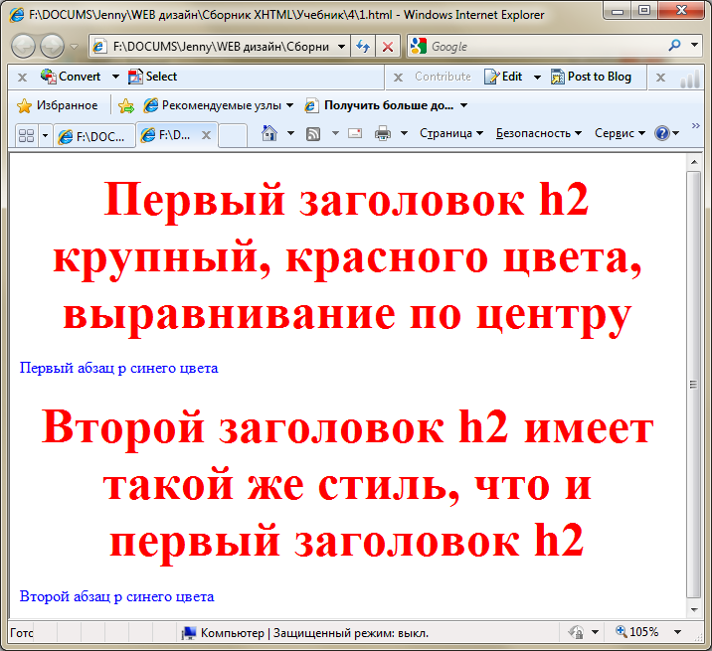Open a new blank tab
The height and width of the screenshot is (651, 712).
[x=232, y=135]
